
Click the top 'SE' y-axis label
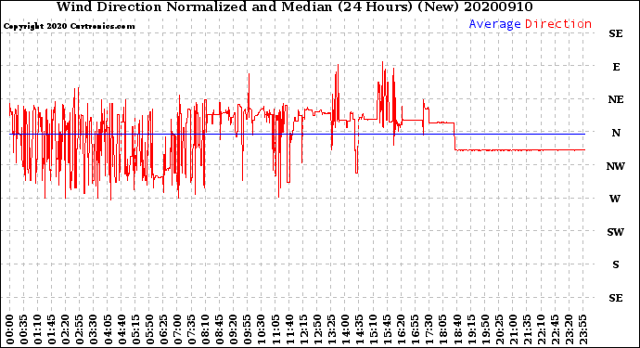(x=616, y=33)
